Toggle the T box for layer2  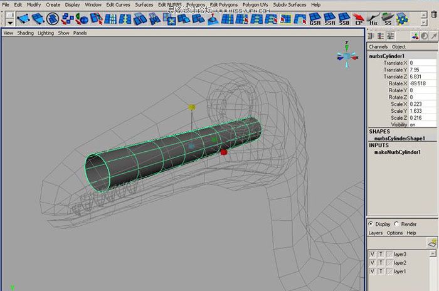(x=380, y=263)
